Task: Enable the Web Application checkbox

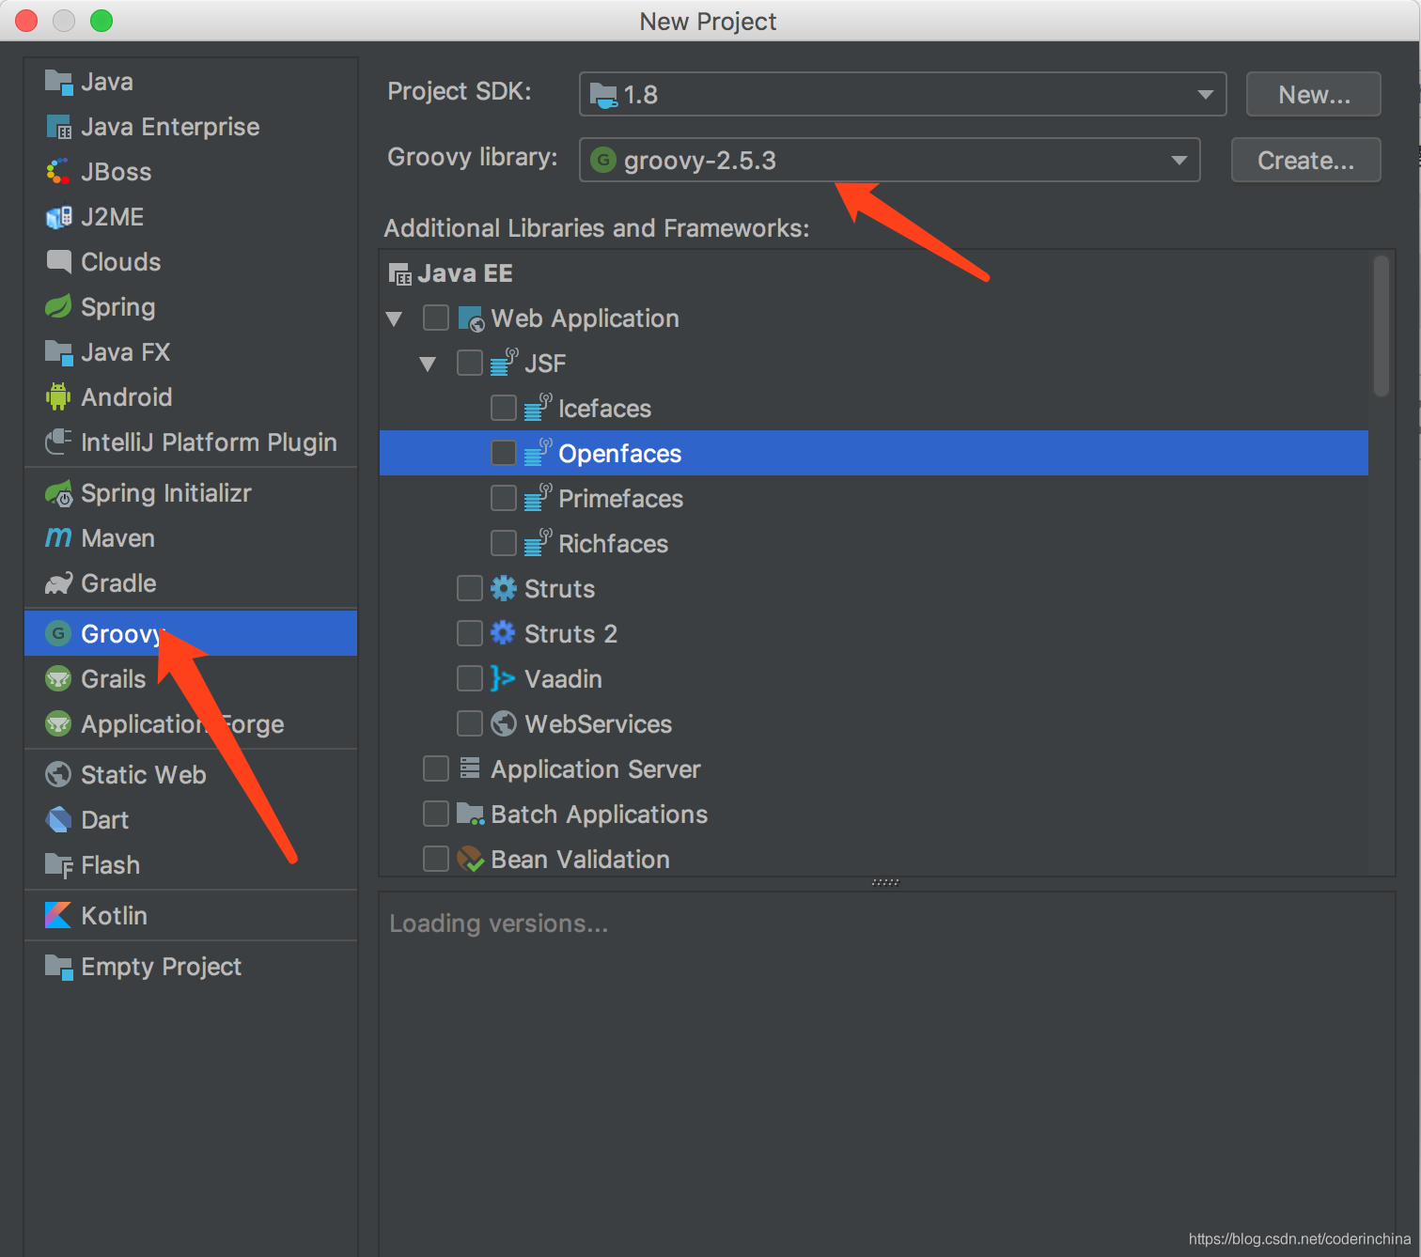Action: (x=435, y=318)
